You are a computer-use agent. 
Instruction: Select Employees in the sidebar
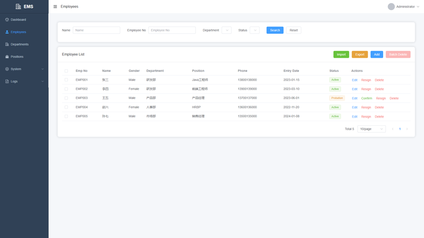pyautogui.click(x=24, y=32)
